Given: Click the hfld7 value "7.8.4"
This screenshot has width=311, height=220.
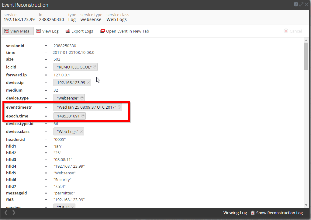Looking at the screenshot, I should click(60, 186).
